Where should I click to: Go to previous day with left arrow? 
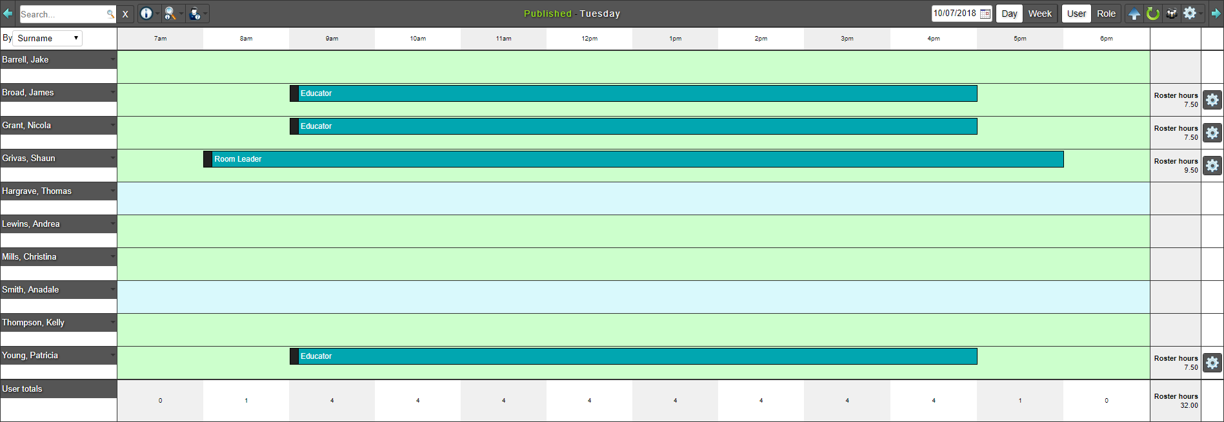click(8, 14)
